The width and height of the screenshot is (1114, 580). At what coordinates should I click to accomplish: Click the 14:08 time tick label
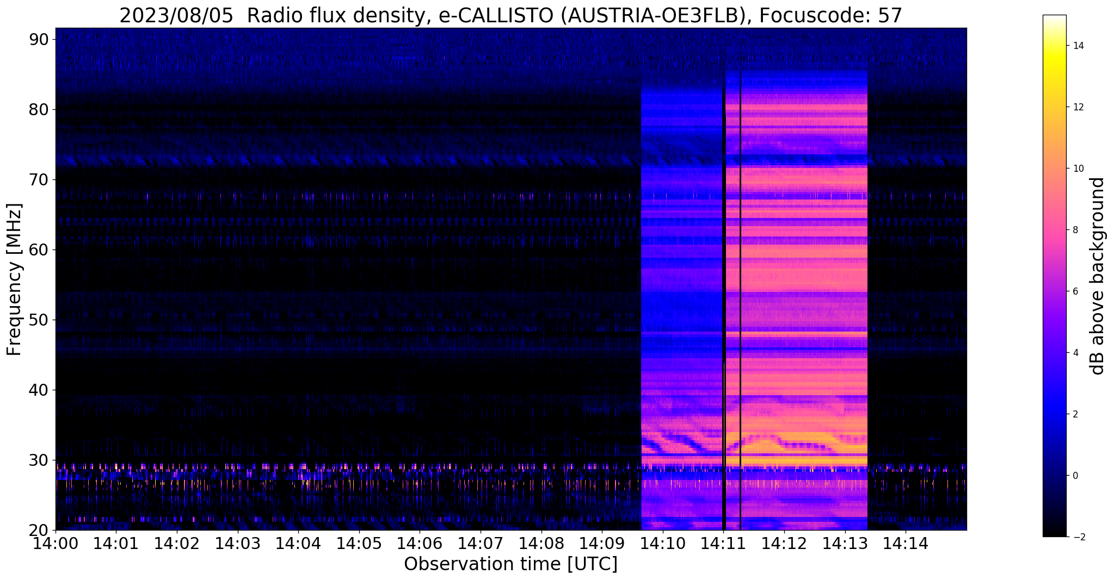point(541,543)
